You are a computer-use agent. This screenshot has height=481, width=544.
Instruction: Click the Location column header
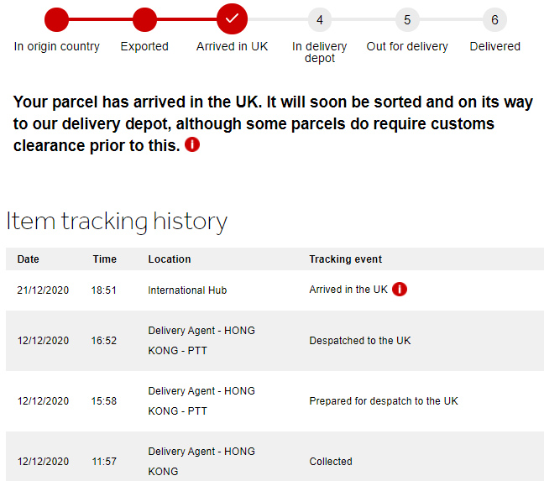170,259
